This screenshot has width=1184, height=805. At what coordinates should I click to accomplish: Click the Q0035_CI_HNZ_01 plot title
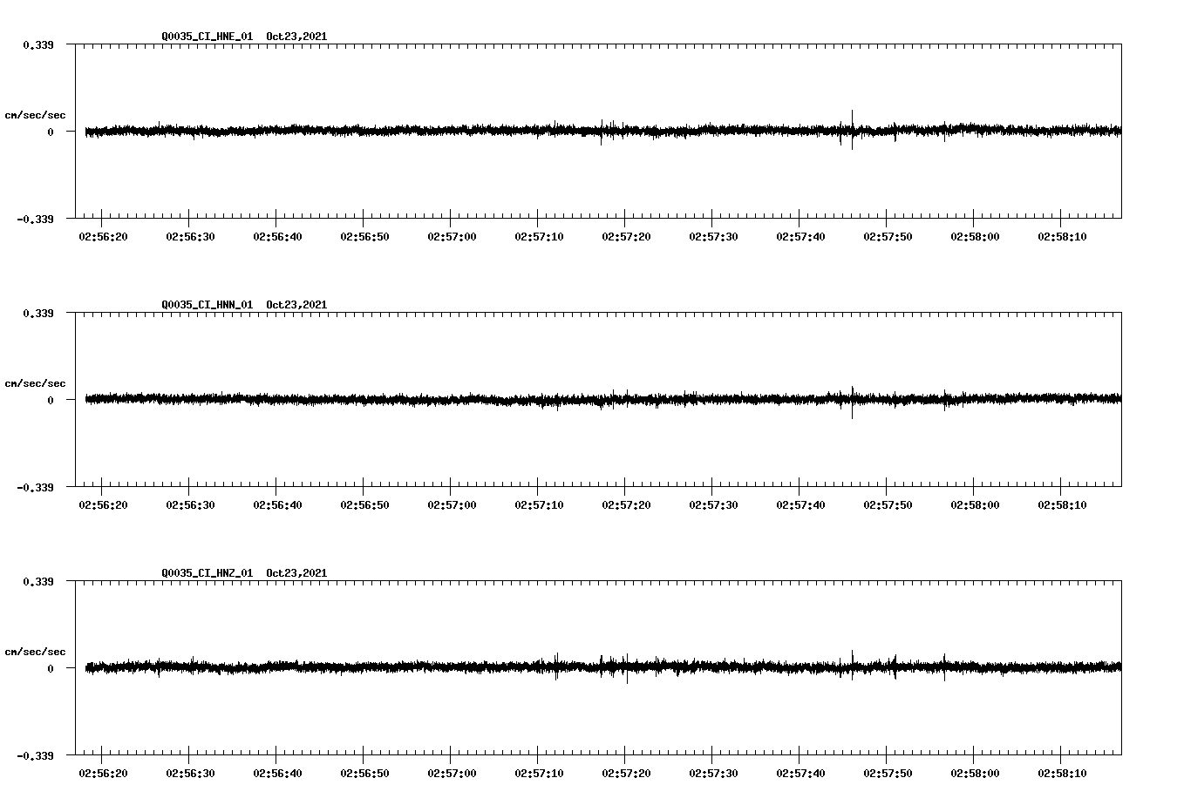pos(244,573)
